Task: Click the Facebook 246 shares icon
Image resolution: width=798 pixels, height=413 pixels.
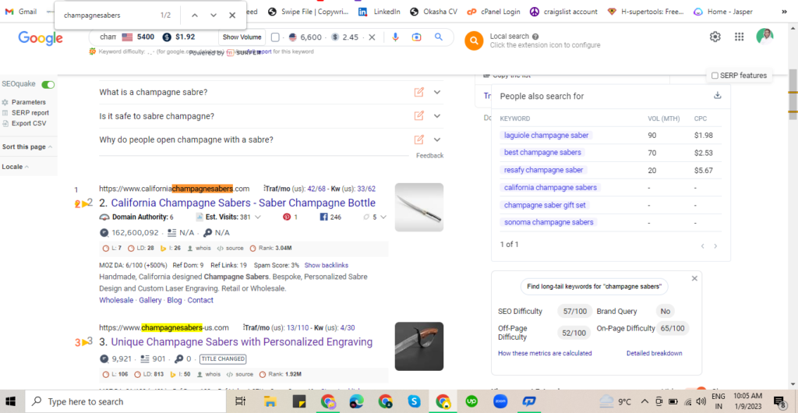Action: (x=323, y=217)
